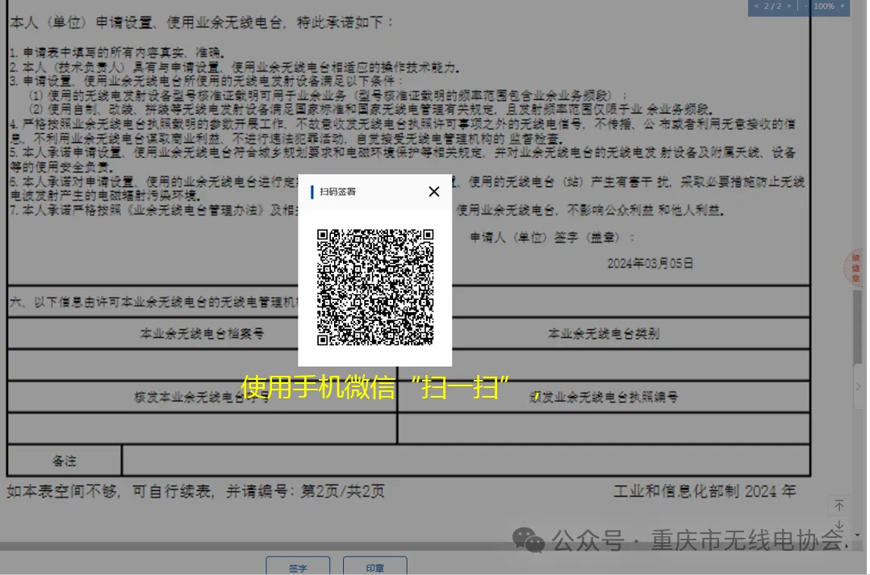This screenshot has height=575, width=870.
Task: Go to the previous page with the < arrow
Action: (x=755, y=6)
